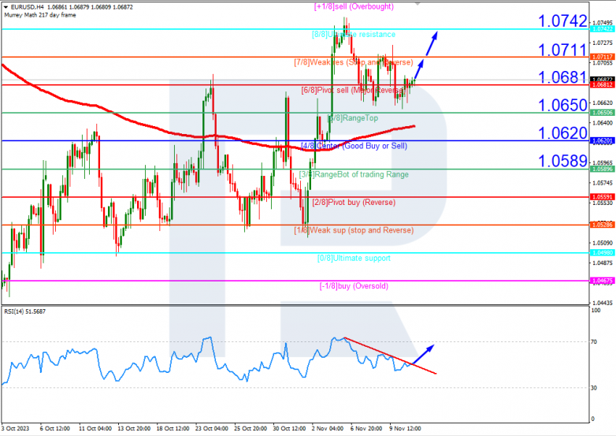Click the RSI 70 level scale value

[x=594, y=341]
